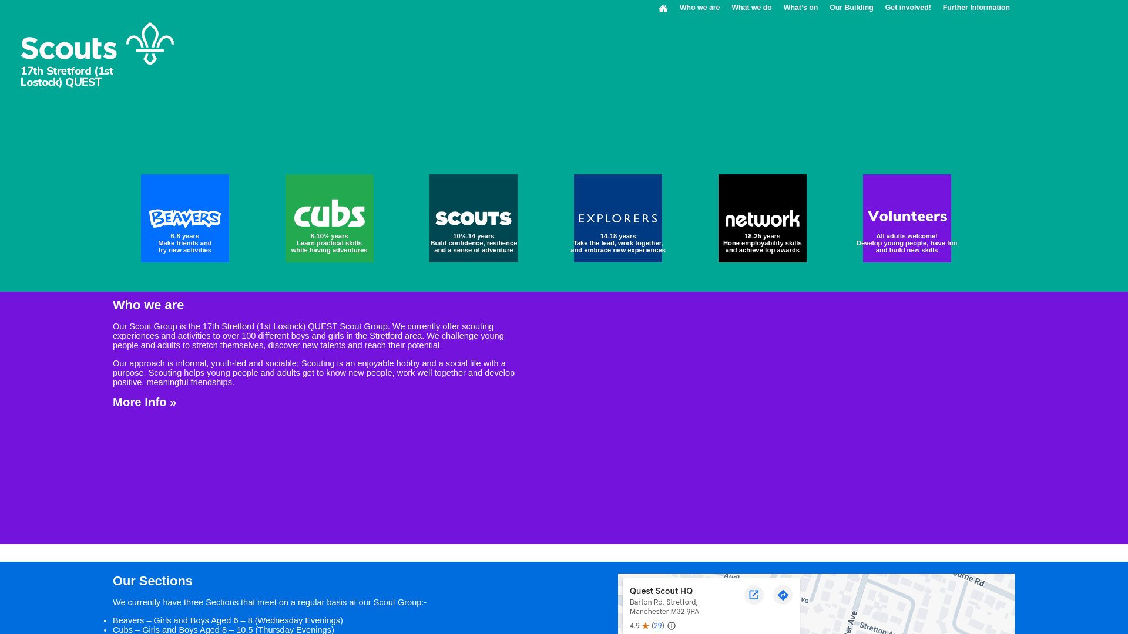Select the Beavers section tile
Screen dimensions: 1128x634
185,218
